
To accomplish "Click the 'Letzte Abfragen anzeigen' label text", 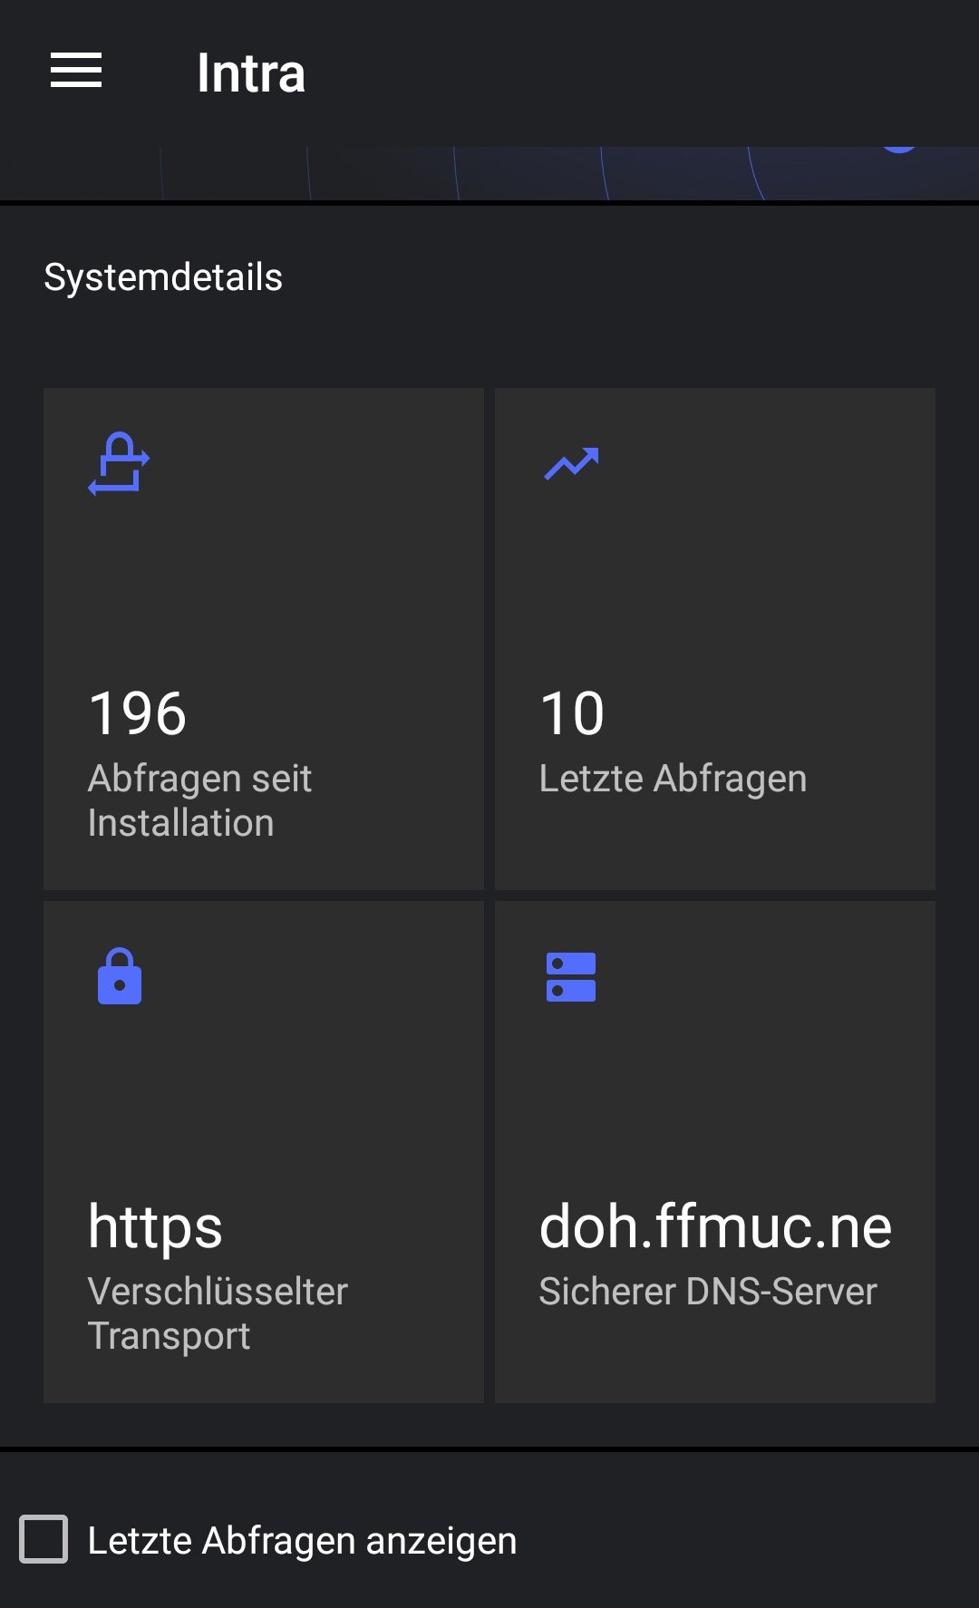I will tap(302, 1541).
